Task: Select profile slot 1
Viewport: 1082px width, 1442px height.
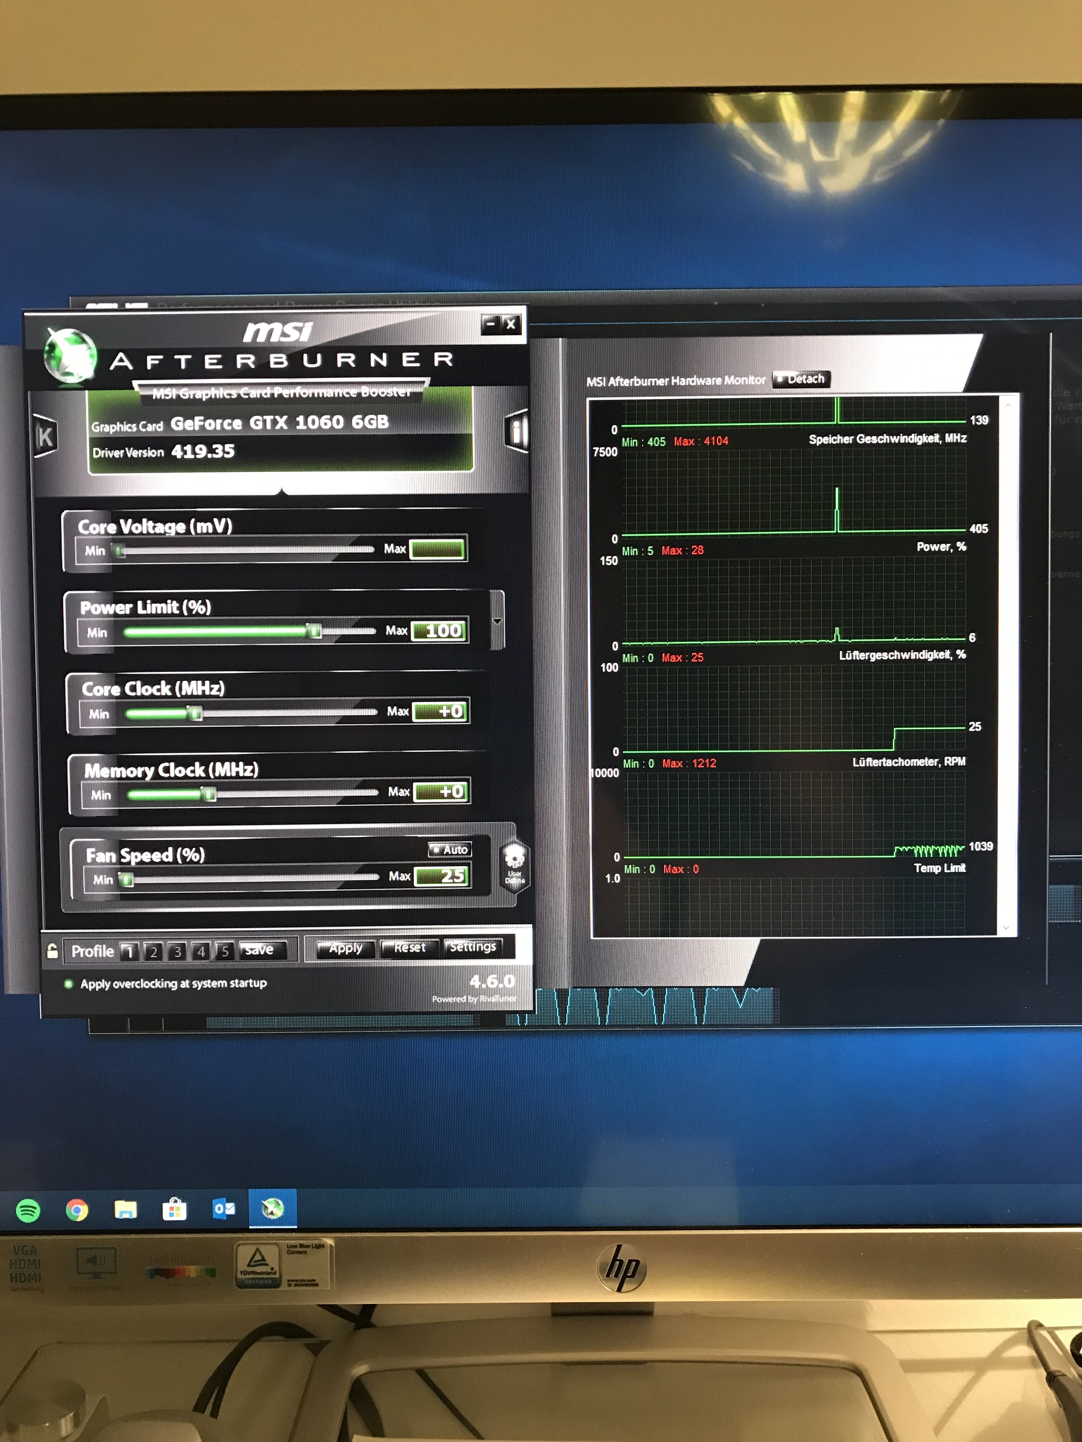Action: pyautogui.click(x=129, y=952)
